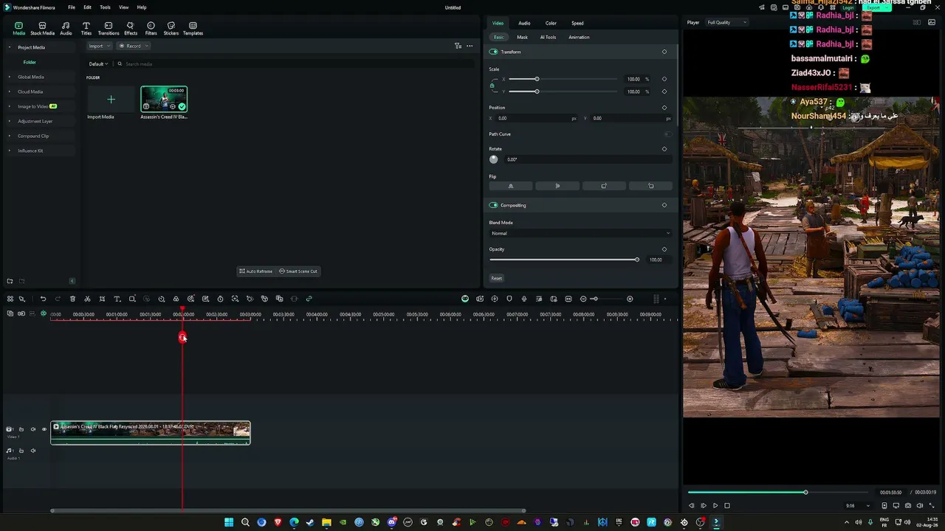Adjust the Opacity slider handle
The image size is (945, 531).
coord(636,260)
